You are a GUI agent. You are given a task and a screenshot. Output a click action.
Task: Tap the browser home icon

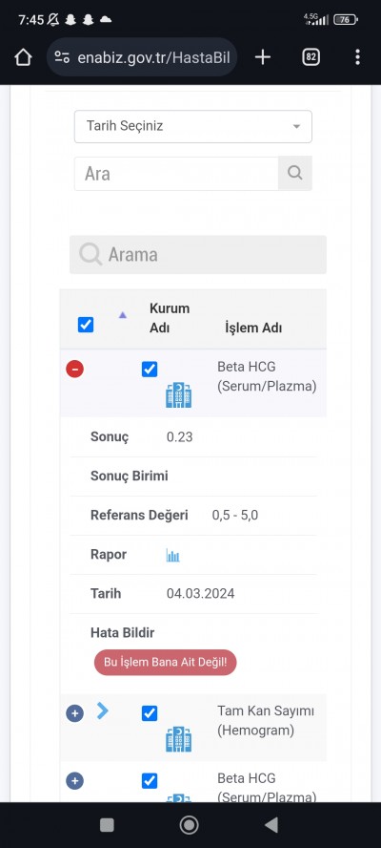23,56
